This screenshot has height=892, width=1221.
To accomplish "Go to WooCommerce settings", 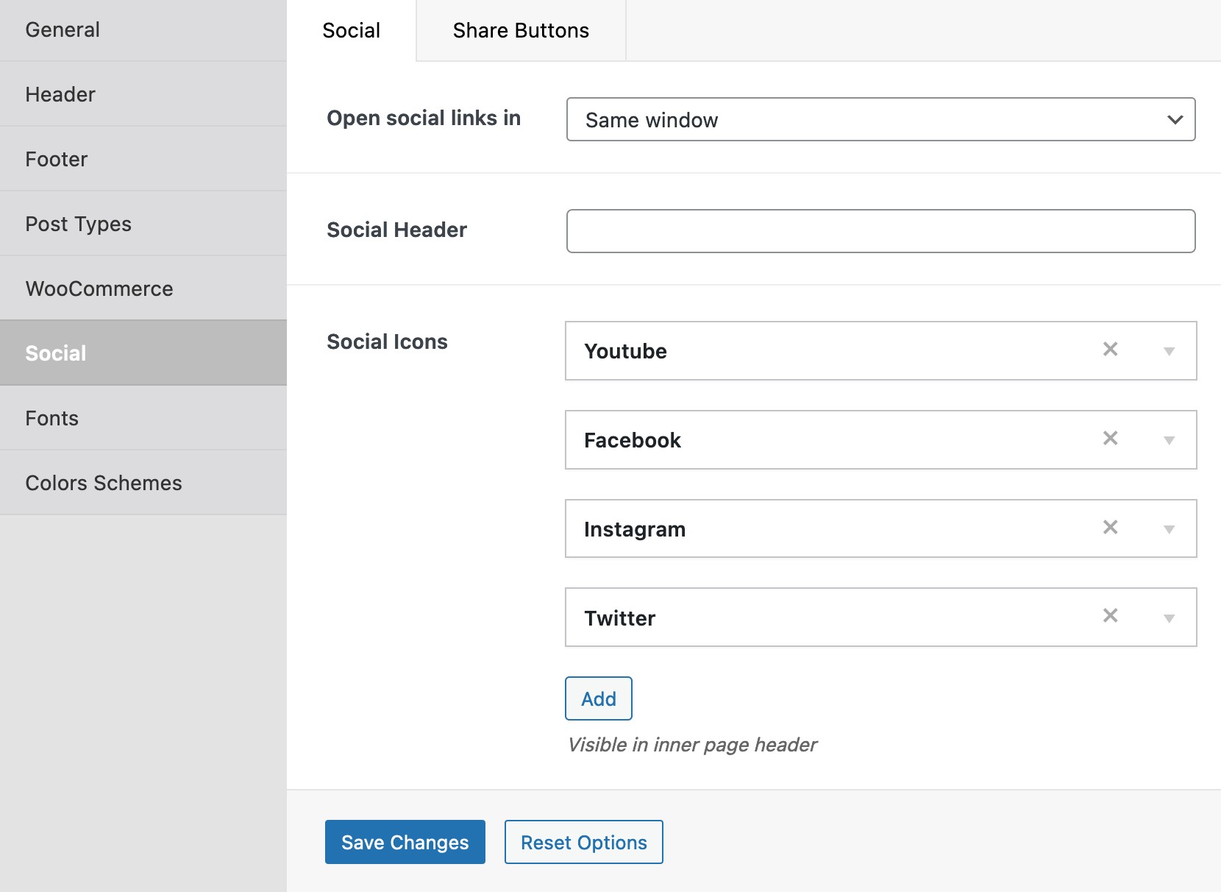I will point(143,289).
